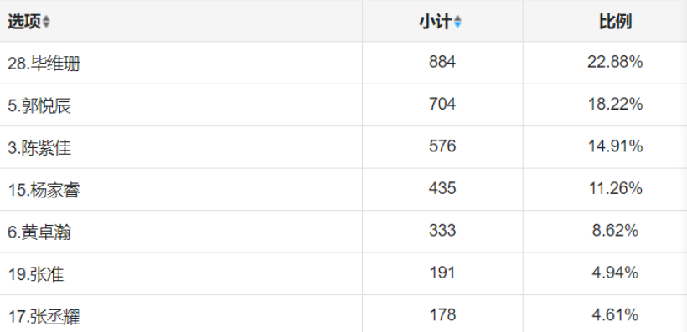Viewport: 687px width, 332px height.
Task: Click the 8.62% ratio value
Action: (x=615, y=231)
